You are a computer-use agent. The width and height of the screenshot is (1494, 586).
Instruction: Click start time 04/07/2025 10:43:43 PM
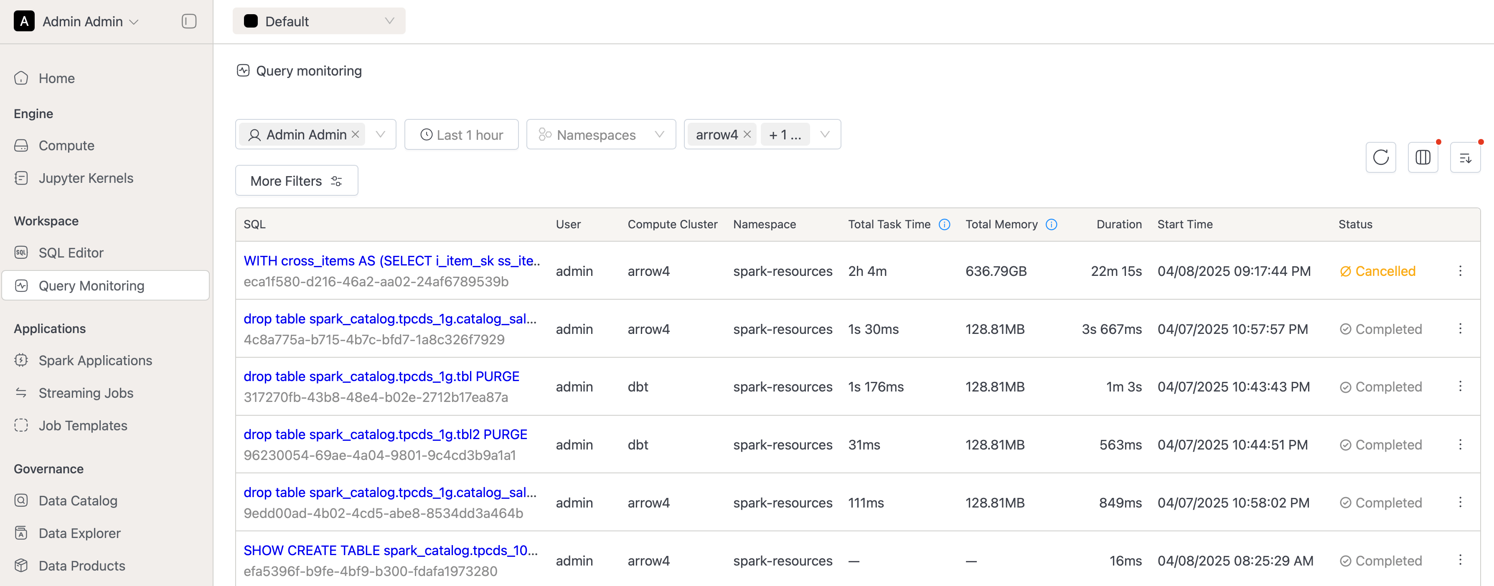[x=1234, y=387]
